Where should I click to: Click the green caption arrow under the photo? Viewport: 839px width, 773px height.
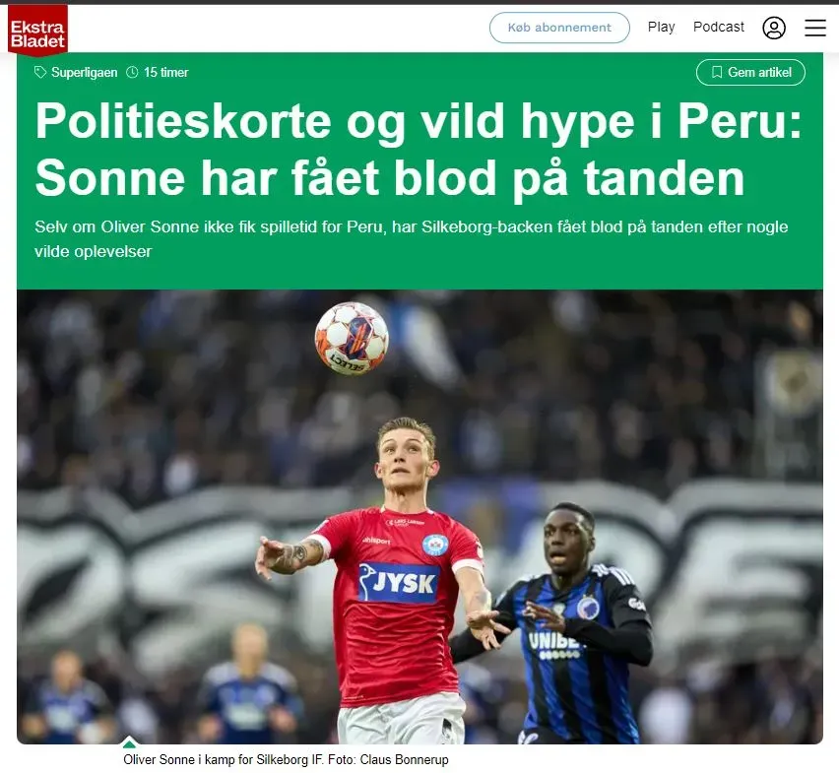point(129,741)
